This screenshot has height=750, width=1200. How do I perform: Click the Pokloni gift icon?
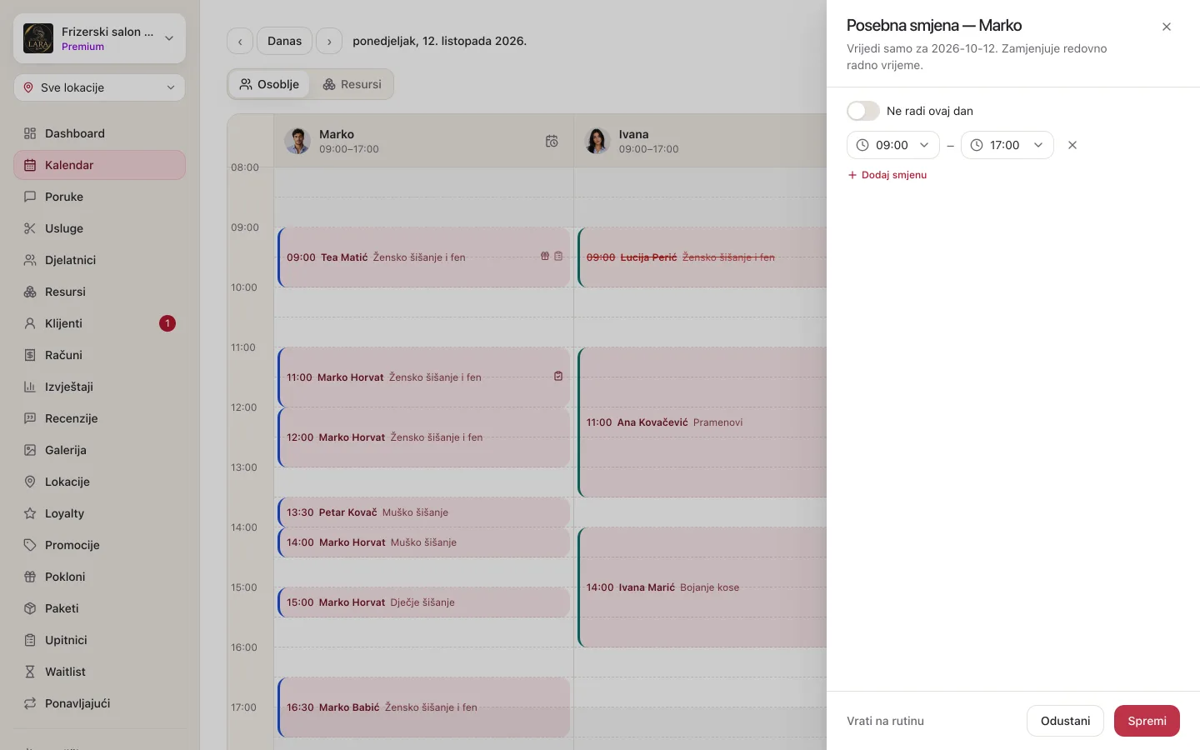coord(30,577)
